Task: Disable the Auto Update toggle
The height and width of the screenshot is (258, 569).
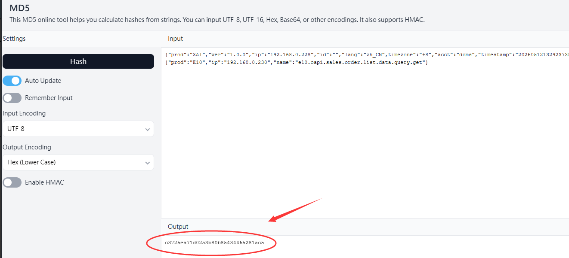Action: point(12,81)
